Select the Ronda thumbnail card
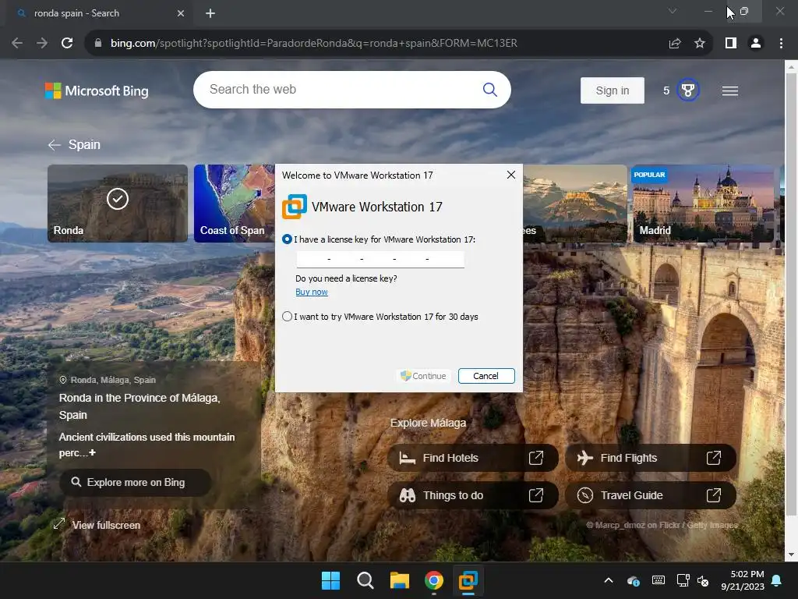Screen dimensions: 798x599 pyautogui.click(x=118, y=204)
